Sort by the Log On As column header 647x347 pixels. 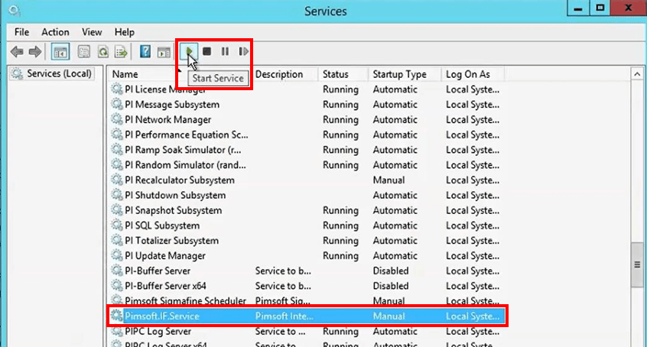click(x=468, y=74)
